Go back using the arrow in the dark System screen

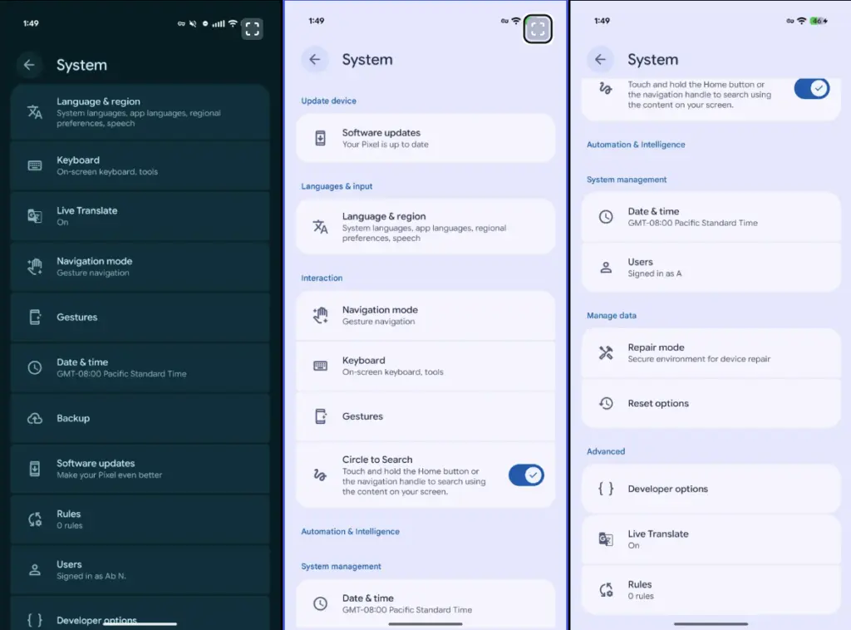point(29,65)
